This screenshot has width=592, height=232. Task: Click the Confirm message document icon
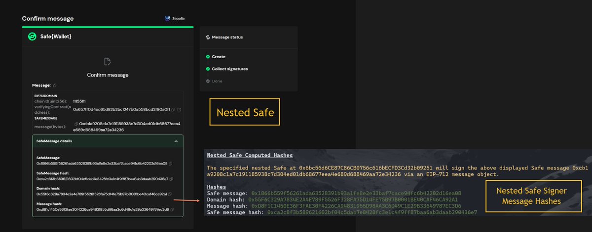(x=108, y=62)
